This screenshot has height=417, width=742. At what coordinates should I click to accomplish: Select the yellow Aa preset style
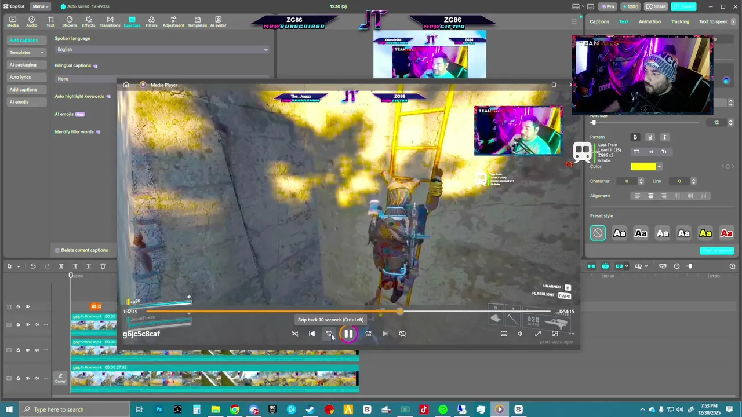[705, 233]
